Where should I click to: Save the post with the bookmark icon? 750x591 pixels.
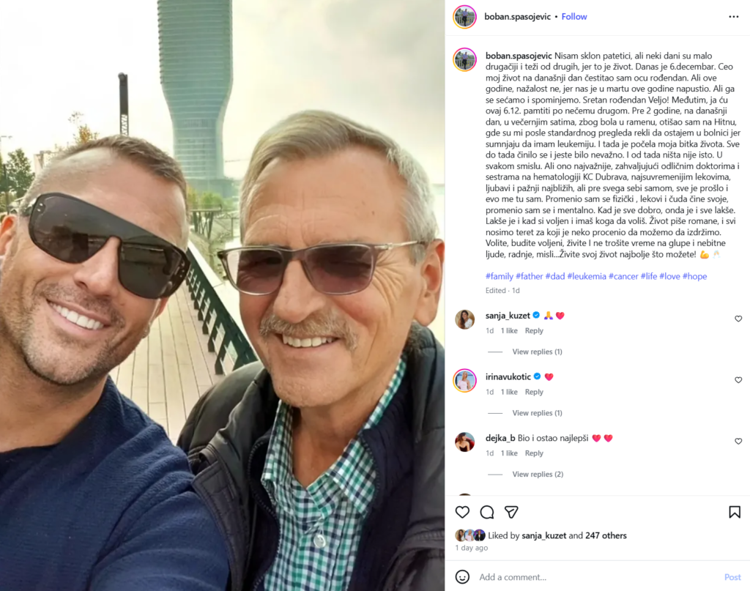tap(734, 512)
